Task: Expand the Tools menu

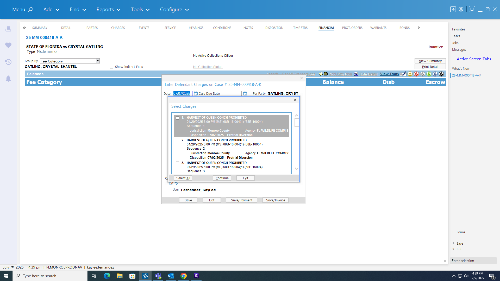Action: pyautogui.click(x=140, y=9)
